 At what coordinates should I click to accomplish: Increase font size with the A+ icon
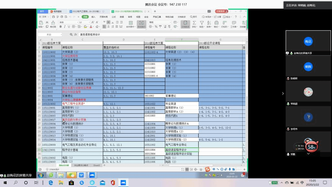point(92,22)
